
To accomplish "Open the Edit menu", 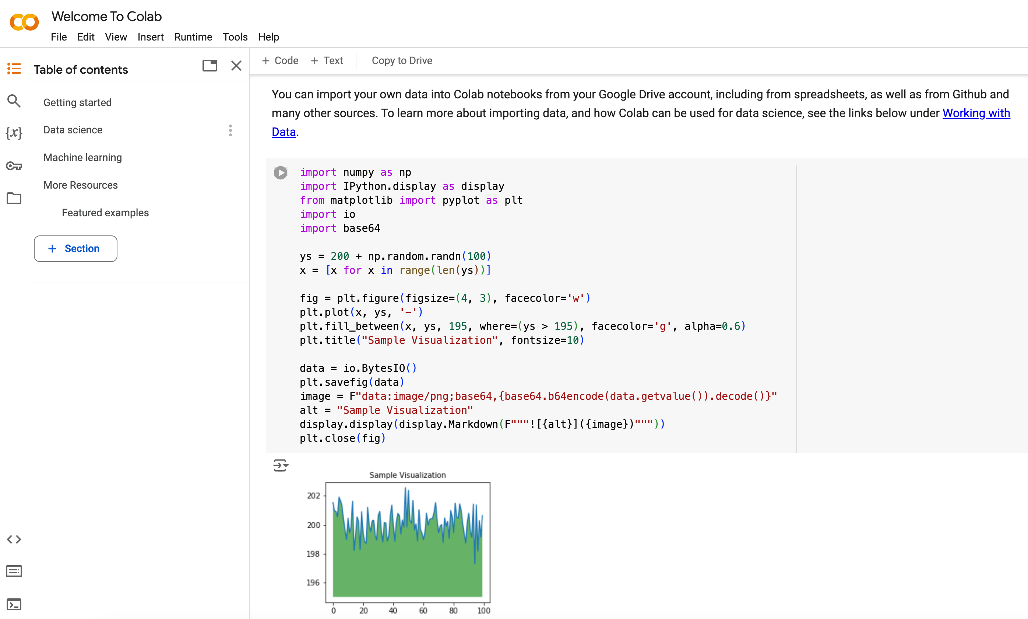I will tap(86, 37).
